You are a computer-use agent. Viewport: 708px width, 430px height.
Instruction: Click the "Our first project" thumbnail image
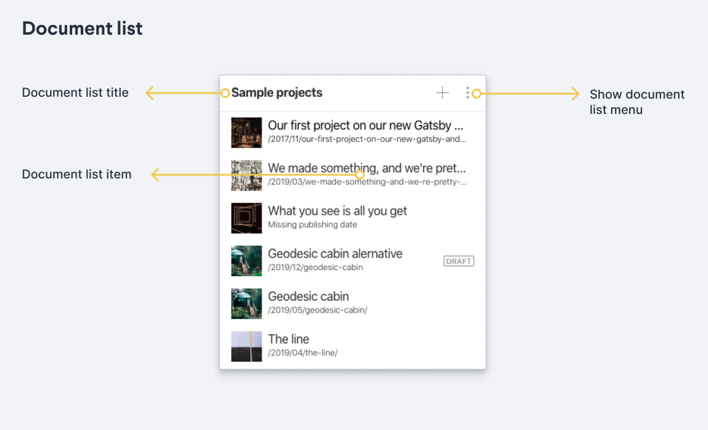246,132
